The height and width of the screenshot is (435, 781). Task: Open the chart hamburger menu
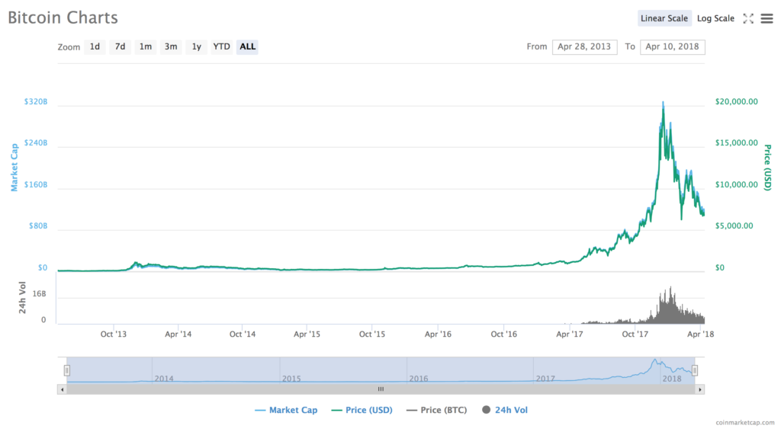pyautogui.click(x=767, y=18)
